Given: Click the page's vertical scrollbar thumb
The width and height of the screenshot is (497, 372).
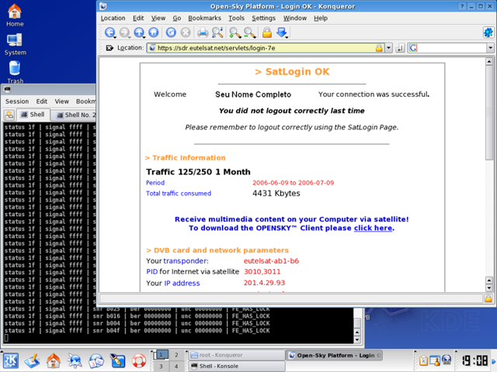Looking at the screenshot, I should pyautogui.click(x=489, y=112).
